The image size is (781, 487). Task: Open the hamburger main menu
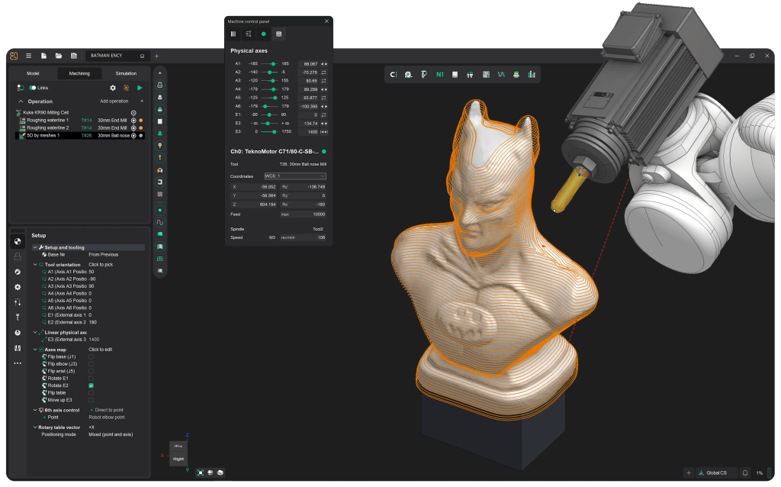[x=28, y=56]
